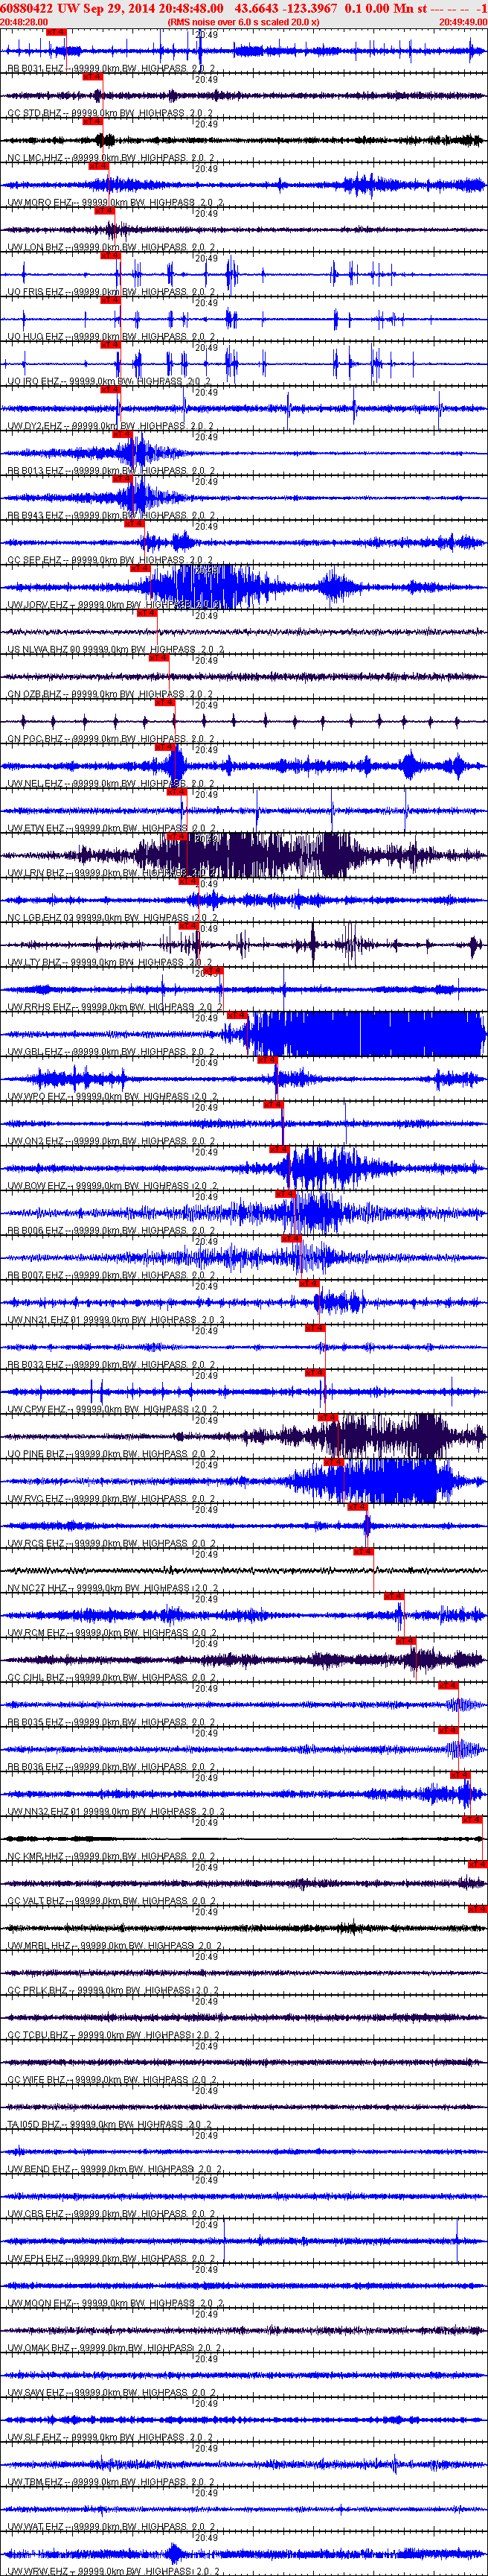Click the red pick marker on B031 trace
488x2576 pixels.
56,32
